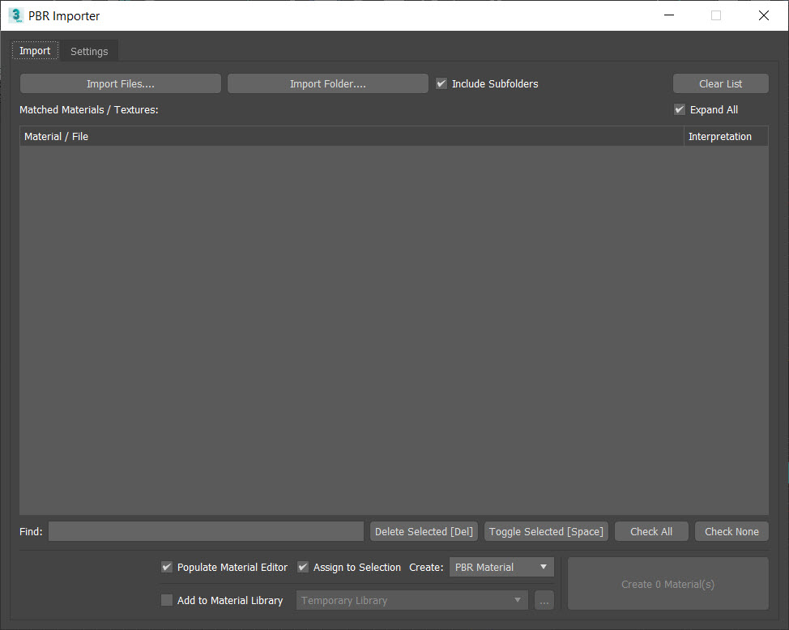
Task: Click Clear List button
Action: point(721,83)
